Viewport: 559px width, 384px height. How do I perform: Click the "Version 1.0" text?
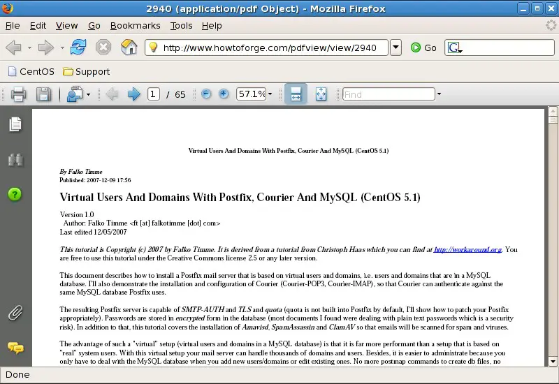tap(77, 214)
